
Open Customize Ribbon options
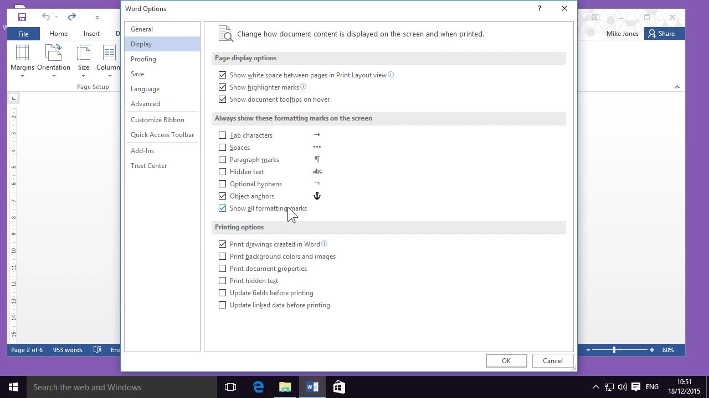click(162, 120)
